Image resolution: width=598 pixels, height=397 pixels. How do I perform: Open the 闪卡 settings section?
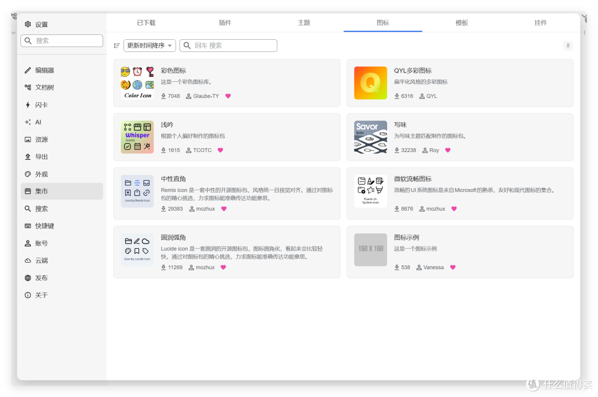pos(61,105)
